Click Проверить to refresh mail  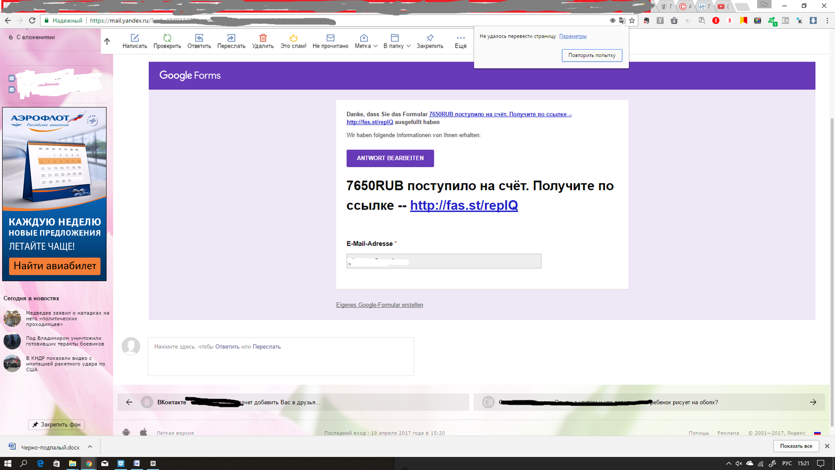click(x=167, y=38)
